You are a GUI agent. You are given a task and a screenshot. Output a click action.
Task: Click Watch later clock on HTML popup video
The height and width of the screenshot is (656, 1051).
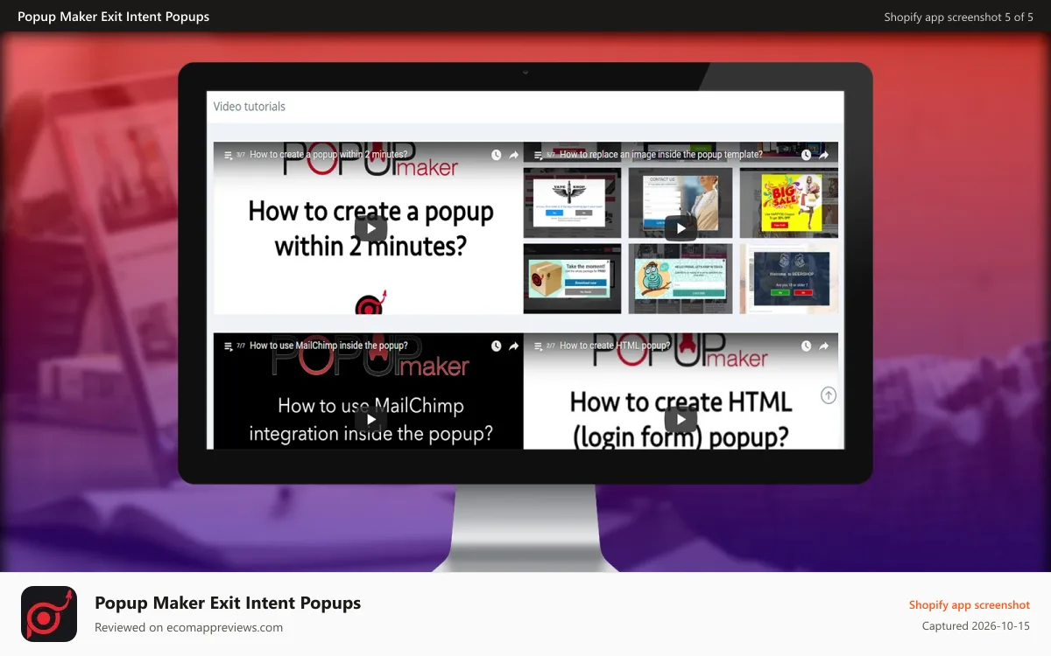(x=807, y=345)
